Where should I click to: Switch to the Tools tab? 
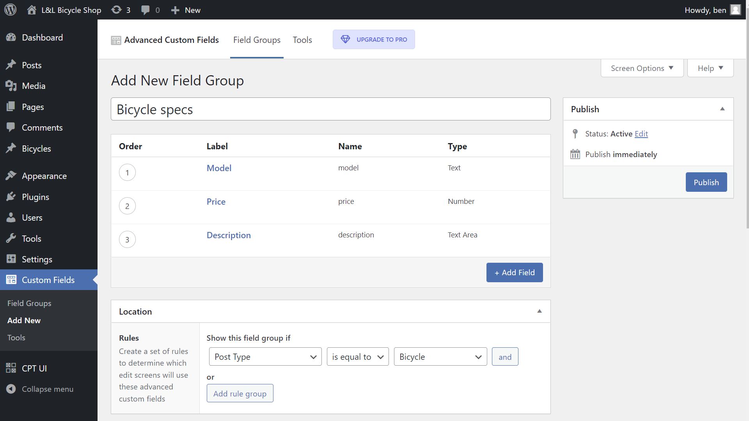click(302, 40)
